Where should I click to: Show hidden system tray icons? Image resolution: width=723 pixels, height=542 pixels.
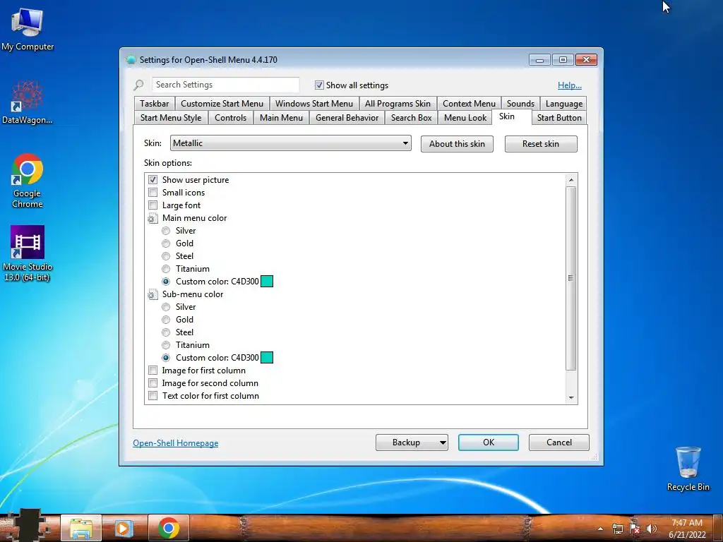click(600, 529)
